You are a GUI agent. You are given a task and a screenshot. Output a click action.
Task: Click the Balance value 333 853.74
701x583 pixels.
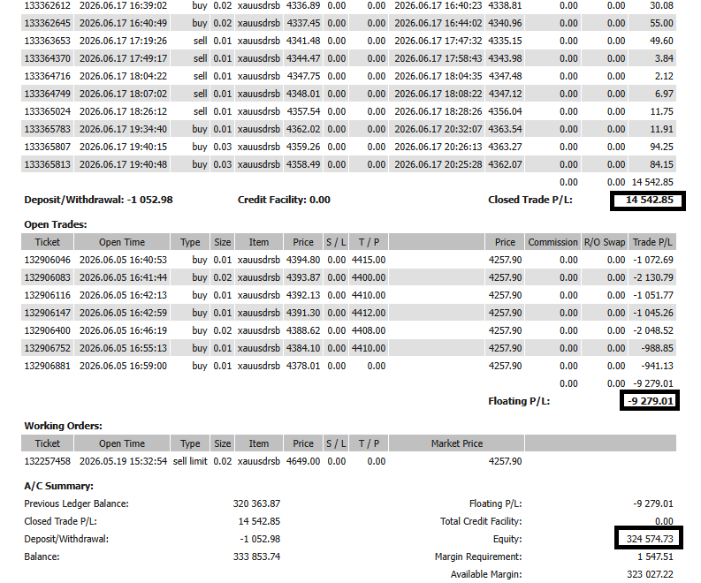(x=256, y=556)
